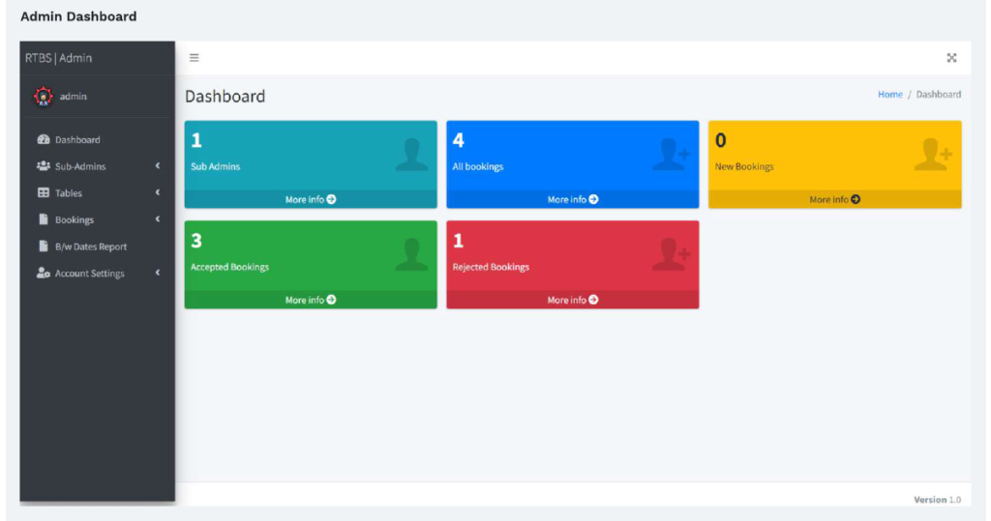Click the New Bookings card label

[744, 166]
